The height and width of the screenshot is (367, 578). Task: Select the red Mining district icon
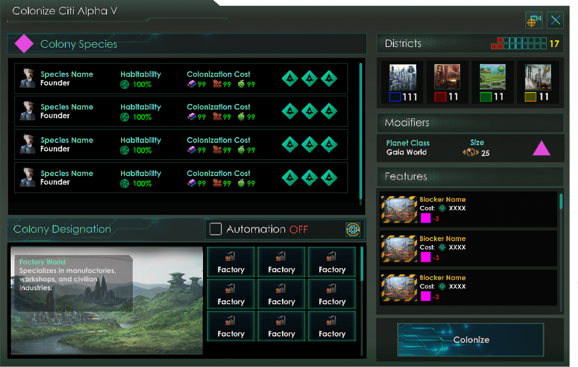(447, 77)
